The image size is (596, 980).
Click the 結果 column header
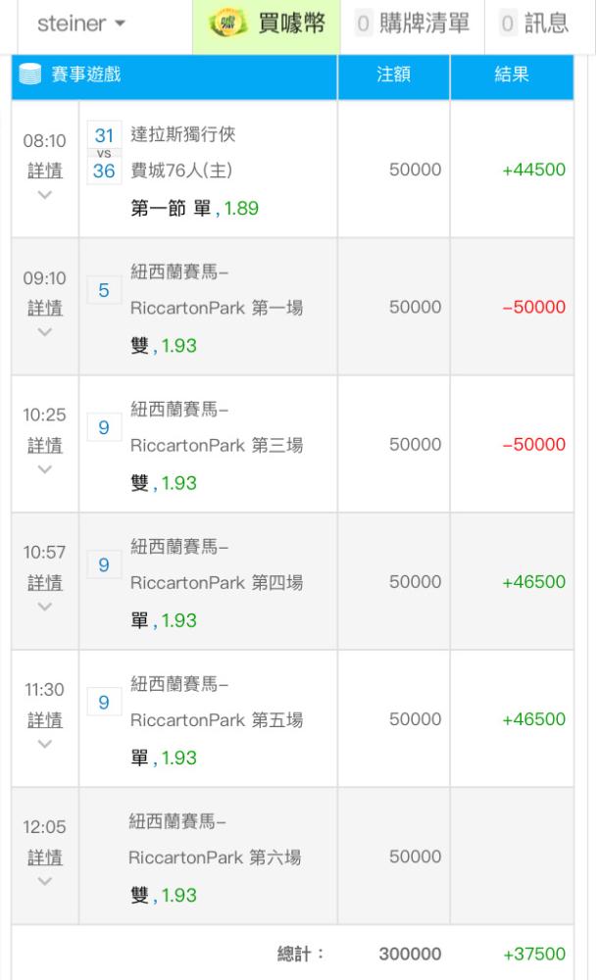512,74
